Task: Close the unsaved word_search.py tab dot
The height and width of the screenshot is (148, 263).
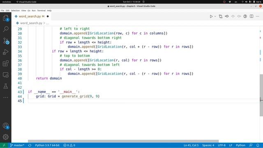Action: [x=48, y=16]
